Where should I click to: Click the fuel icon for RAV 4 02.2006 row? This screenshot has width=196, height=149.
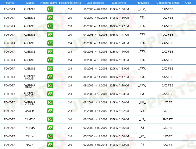pyautogui.click(x=50, y=145)
